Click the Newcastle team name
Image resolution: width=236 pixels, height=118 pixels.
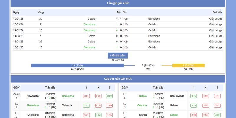[33, 96]
